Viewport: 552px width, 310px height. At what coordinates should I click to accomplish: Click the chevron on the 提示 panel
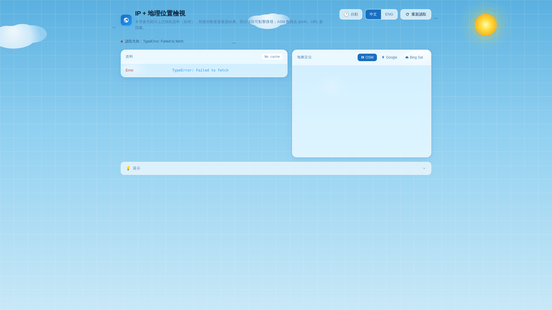[x=424, y=168]
